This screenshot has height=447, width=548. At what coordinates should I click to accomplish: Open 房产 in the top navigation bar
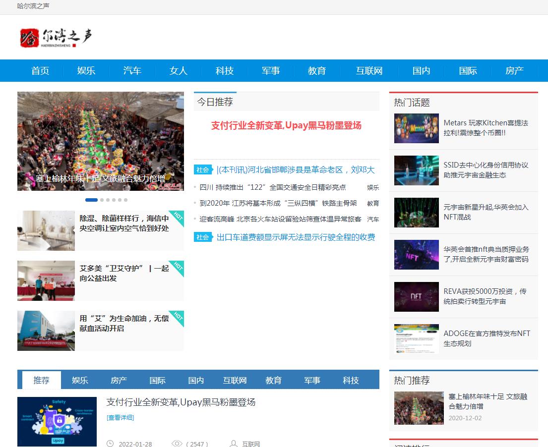pos(514,70)
